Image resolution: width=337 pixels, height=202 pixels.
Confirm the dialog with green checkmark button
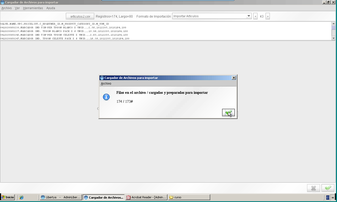tap(228, 113)
